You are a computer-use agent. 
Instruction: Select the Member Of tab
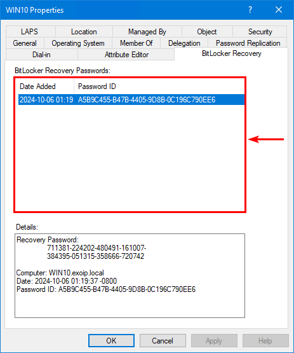pyautogui.click(x=137, y=43)
